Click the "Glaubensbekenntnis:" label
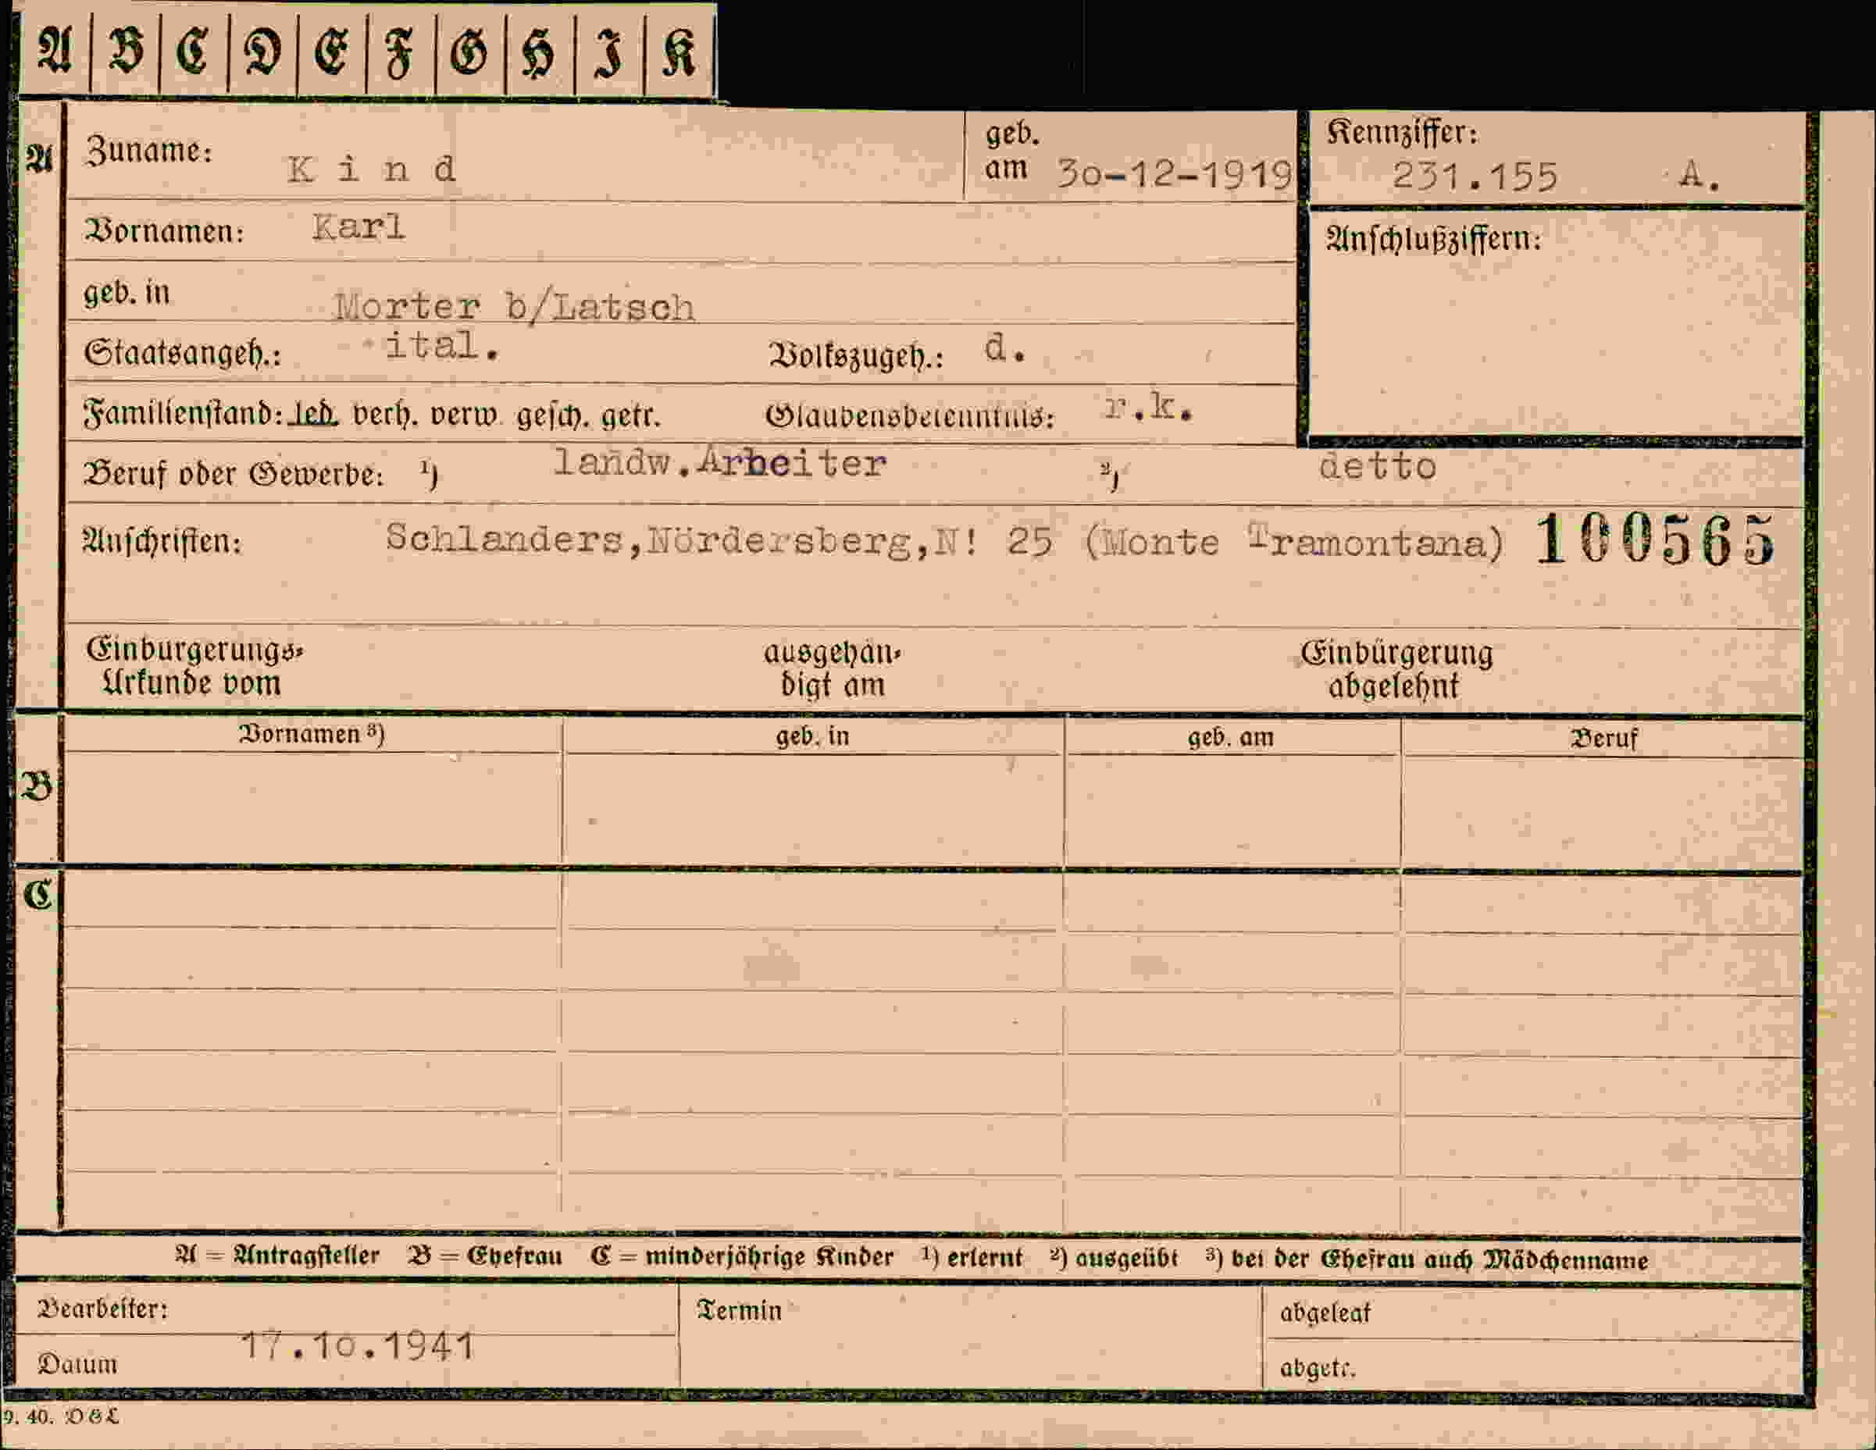This screenshot has width=1876, height=1450. click(911, 417)
